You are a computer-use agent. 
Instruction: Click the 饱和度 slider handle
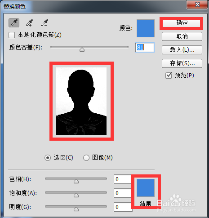pyautogui.click(x=76, y=195)
